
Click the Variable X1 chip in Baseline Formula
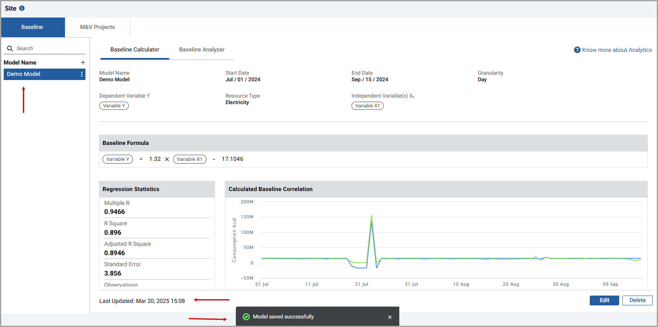tap(190, 159)
